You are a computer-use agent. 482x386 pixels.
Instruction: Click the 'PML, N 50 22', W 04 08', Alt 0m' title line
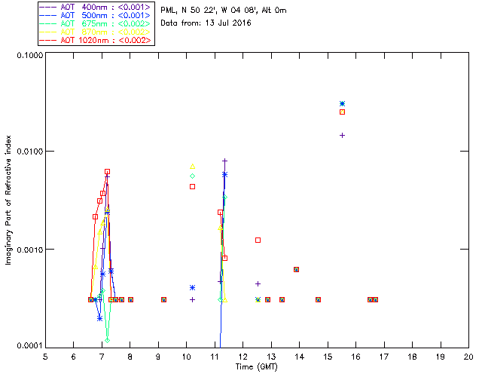[224, 11]
